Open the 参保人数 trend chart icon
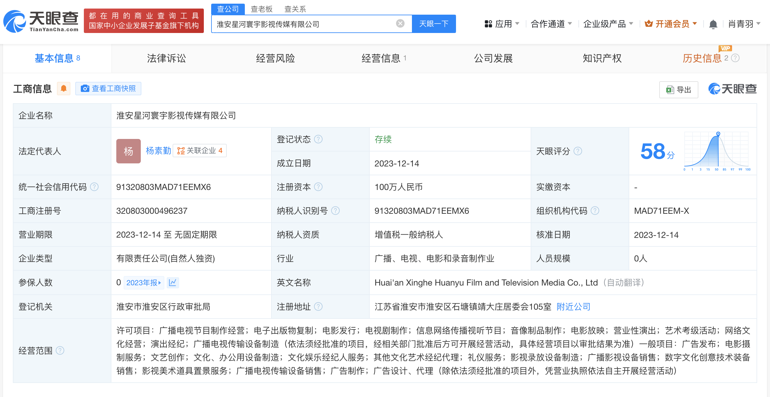This screenshot has height=397, width=770. [173, 282]
